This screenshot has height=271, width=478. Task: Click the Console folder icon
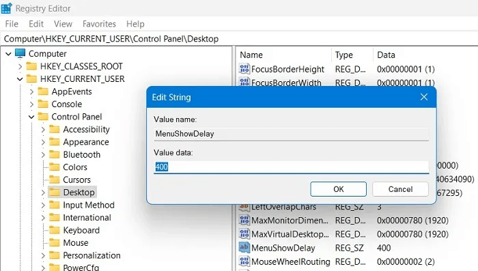[43, 104]
